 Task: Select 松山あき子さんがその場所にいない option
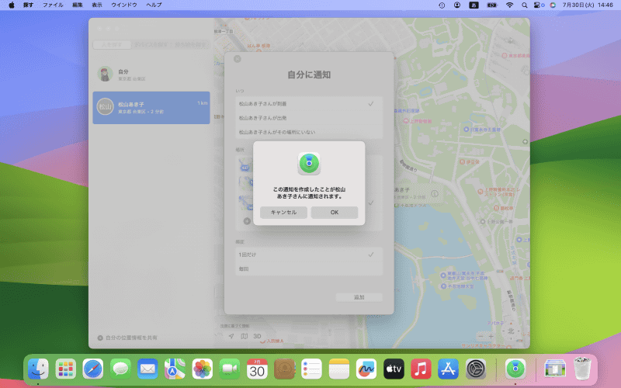pos(309,132)
